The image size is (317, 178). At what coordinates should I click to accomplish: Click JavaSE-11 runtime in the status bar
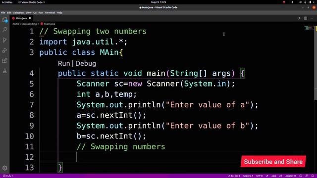pyautogui.click(x=291, y=176)
